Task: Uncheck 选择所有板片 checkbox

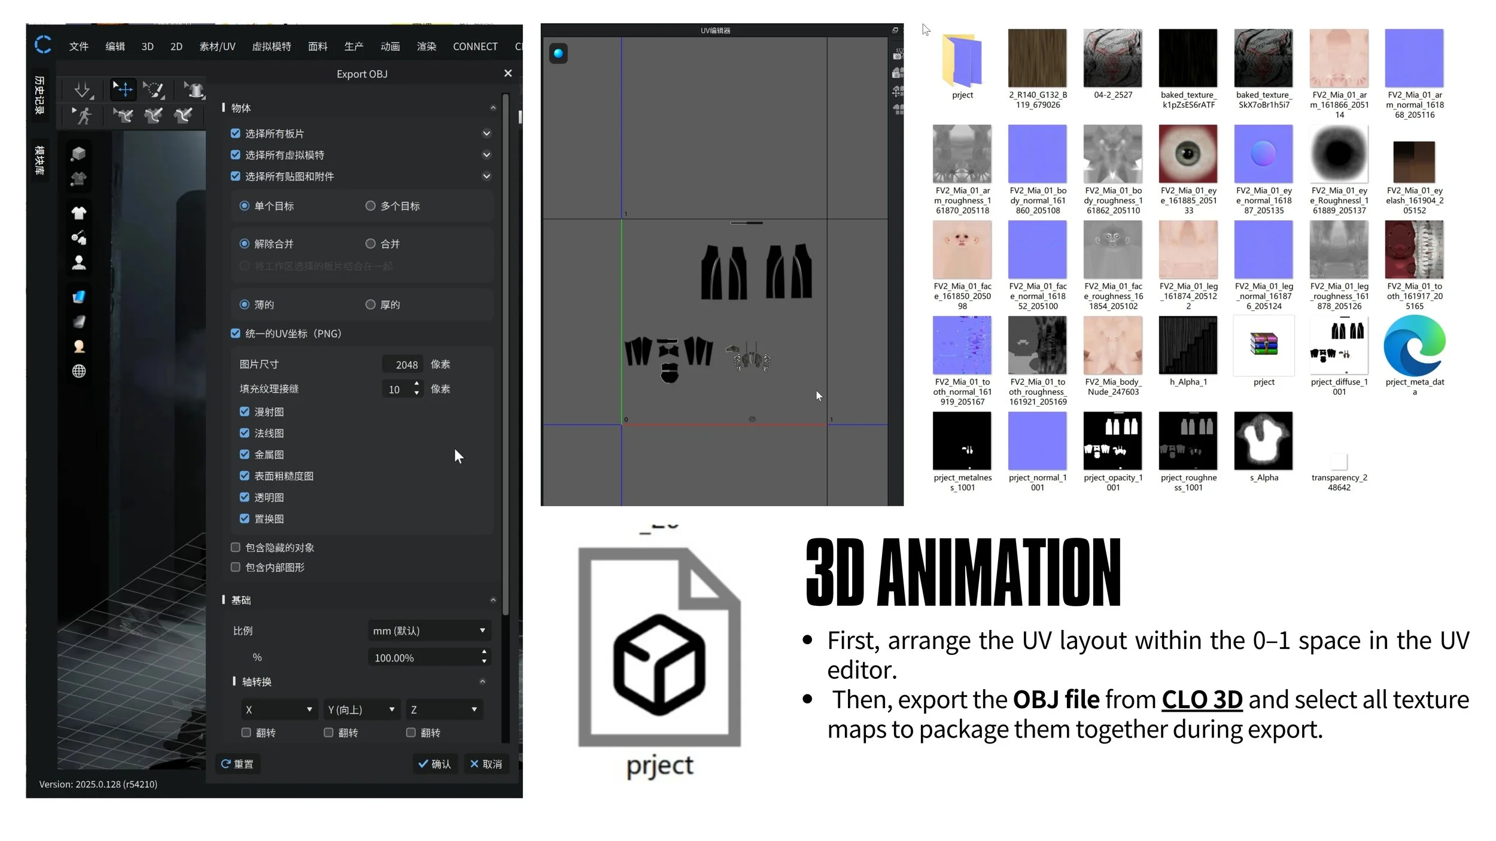Action: click(x=236, y=133)
